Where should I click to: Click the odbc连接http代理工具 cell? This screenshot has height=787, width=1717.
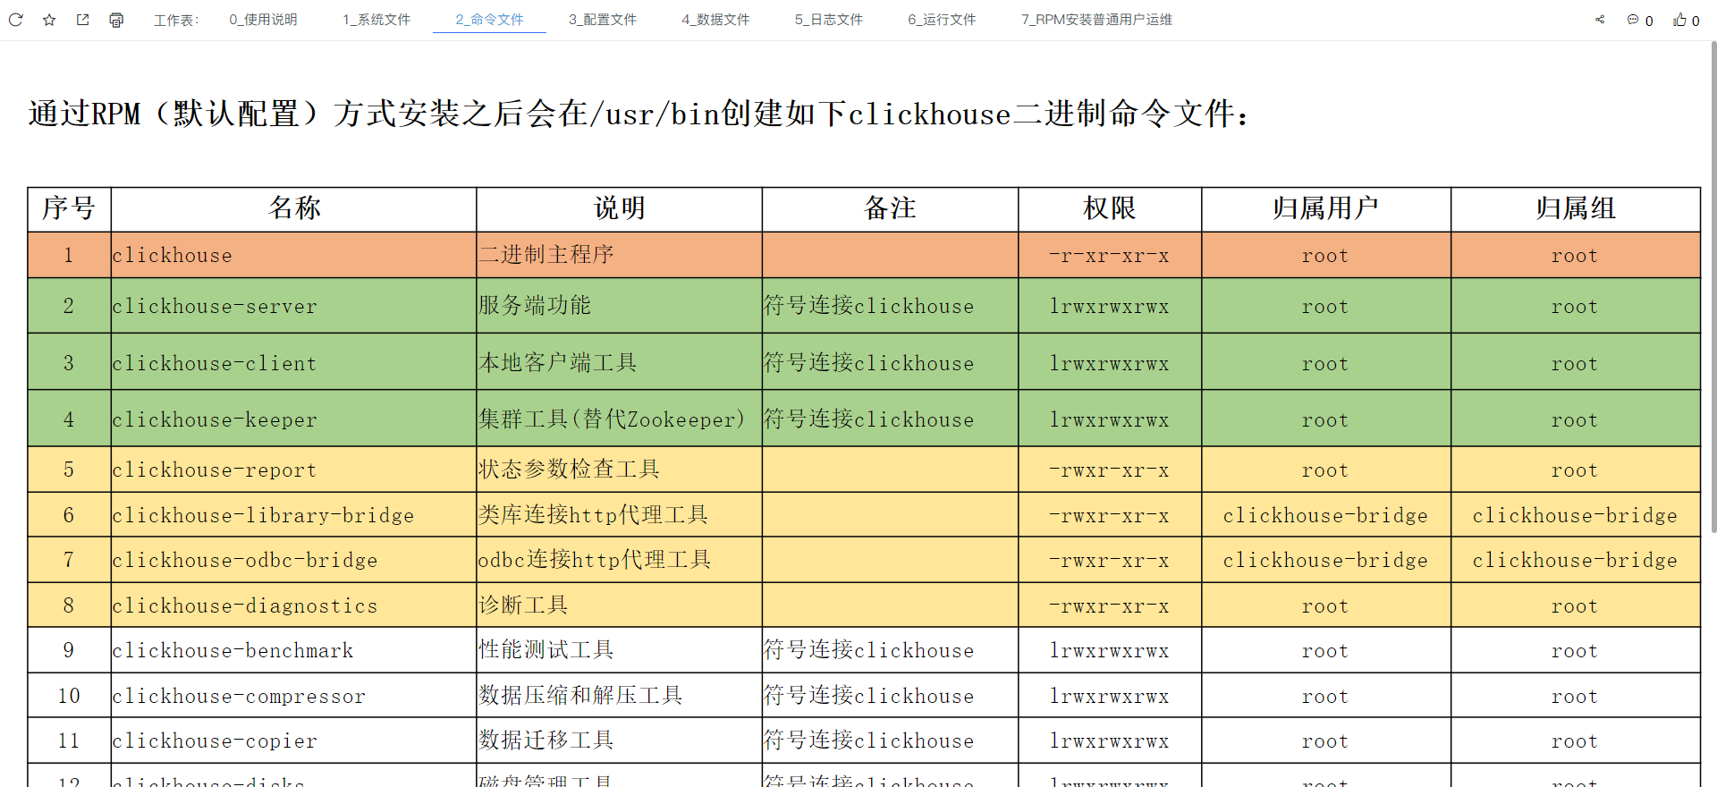tap(620, 560)
